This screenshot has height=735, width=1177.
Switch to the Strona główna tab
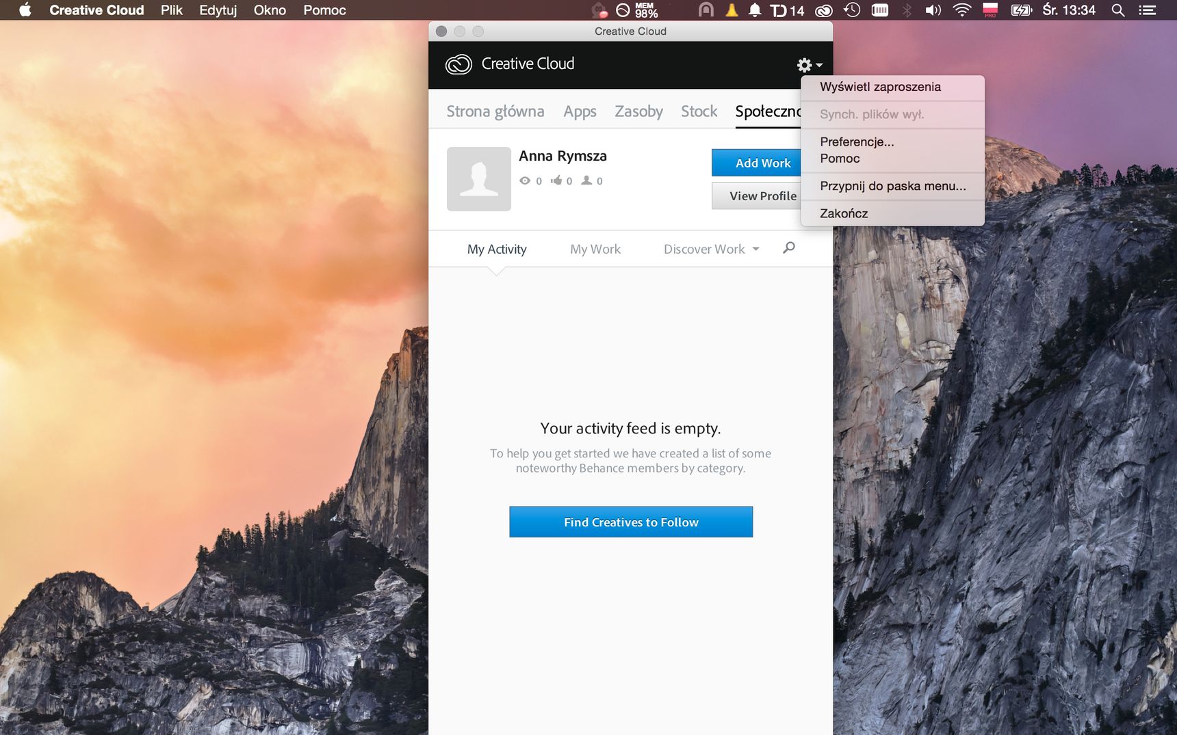pos(495,111)
